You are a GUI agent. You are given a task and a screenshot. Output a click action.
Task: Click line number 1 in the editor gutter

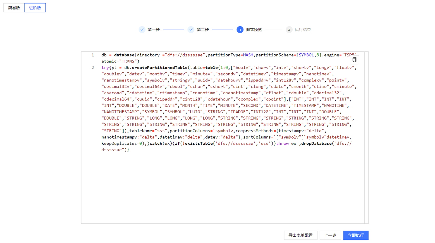tap(93, 55)
